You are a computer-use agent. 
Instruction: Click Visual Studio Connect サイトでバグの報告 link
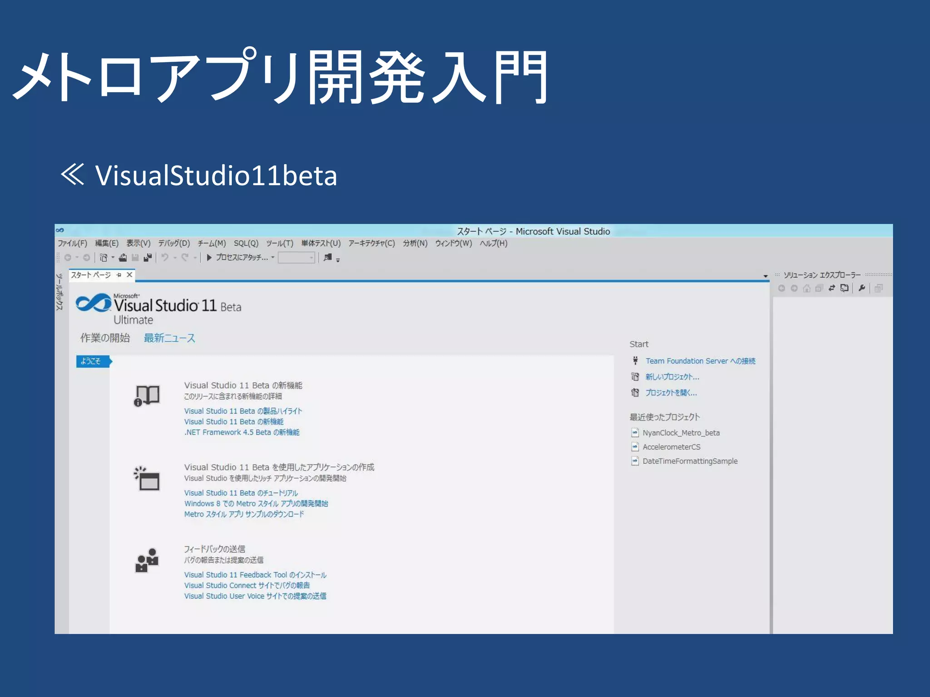pos(247,585)
